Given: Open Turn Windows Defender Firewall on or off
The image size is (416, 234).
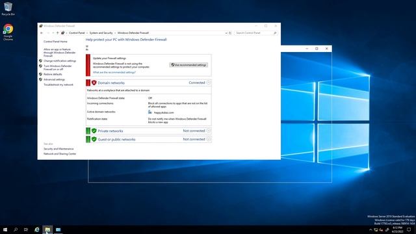Looking at the screenshot, I should click(x=58, y=68).
